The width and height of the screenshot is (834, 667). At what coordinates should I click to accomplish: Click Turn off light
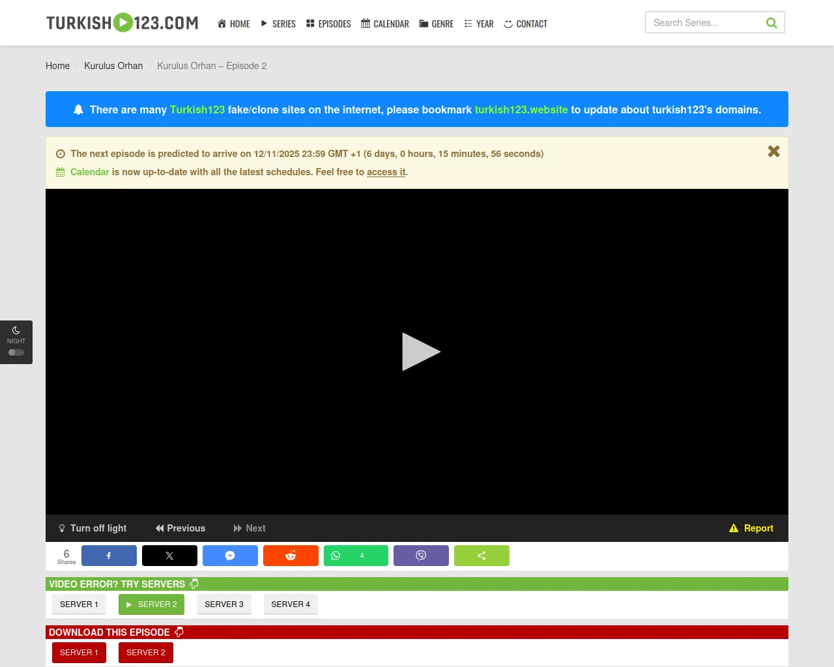pyautogui.click(x=93, y=528)
